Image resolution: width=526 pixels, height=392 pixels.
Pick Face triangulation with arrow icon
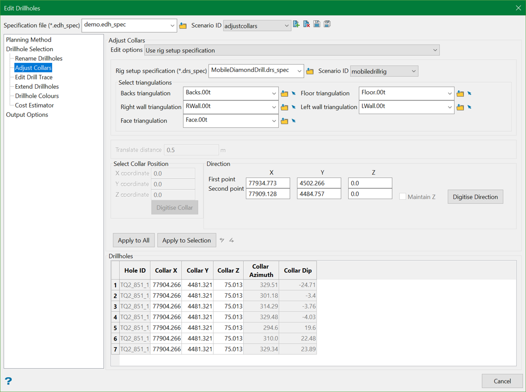(x=293, y=121)
